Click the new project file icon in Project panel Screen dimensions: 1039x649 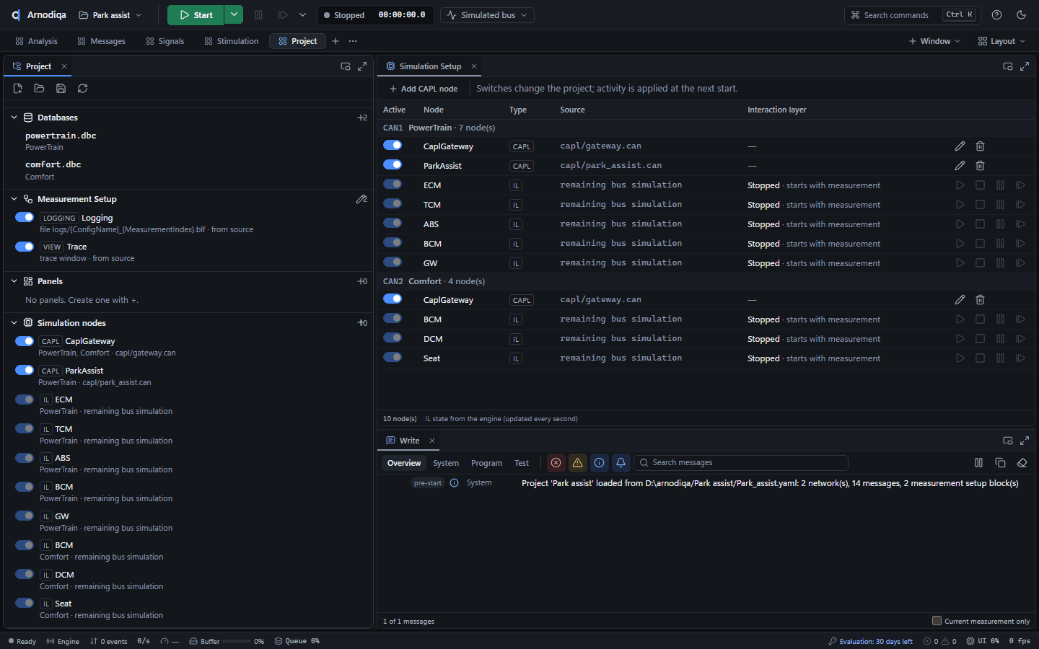[18, 89]
